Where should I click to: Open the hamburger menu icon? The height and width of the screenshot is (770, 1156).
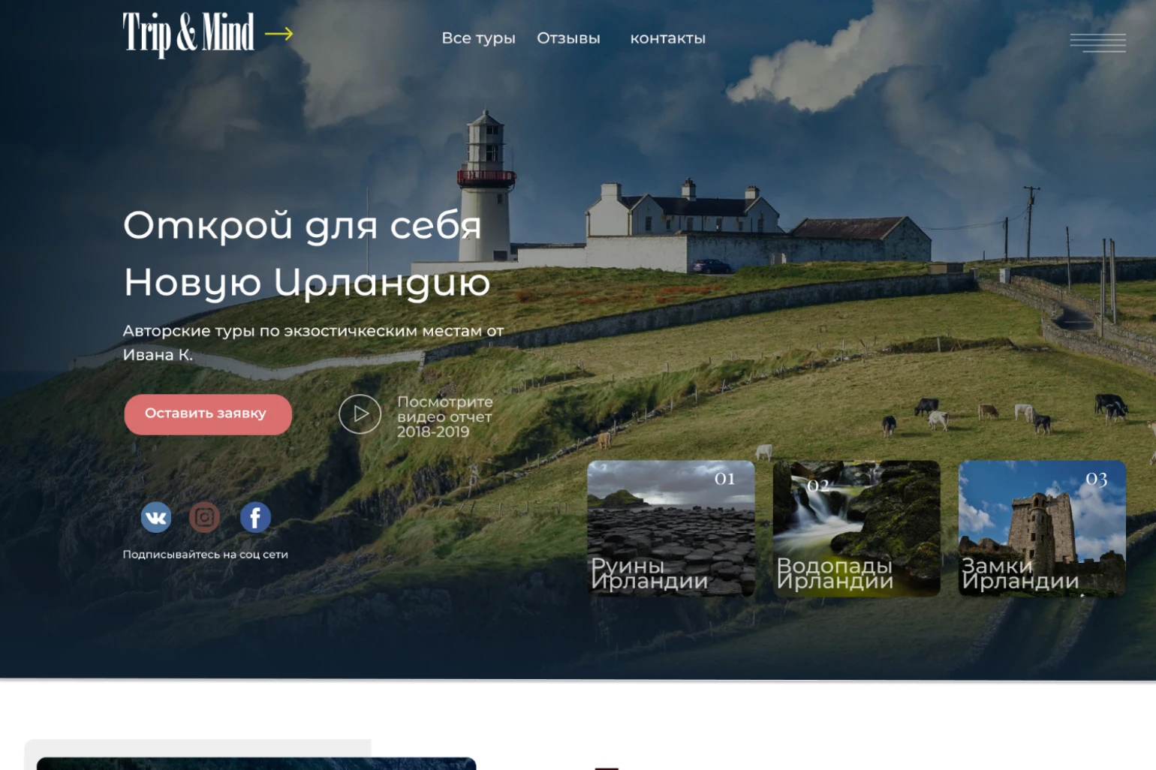pos(1097,43)
